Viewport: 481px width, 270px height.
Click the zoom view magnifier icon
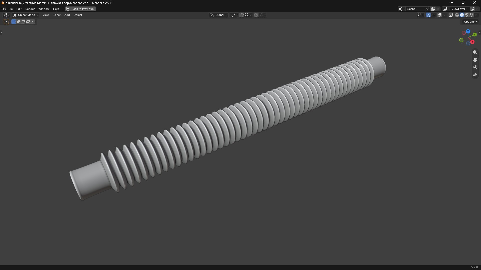click(x=475, y=52)
